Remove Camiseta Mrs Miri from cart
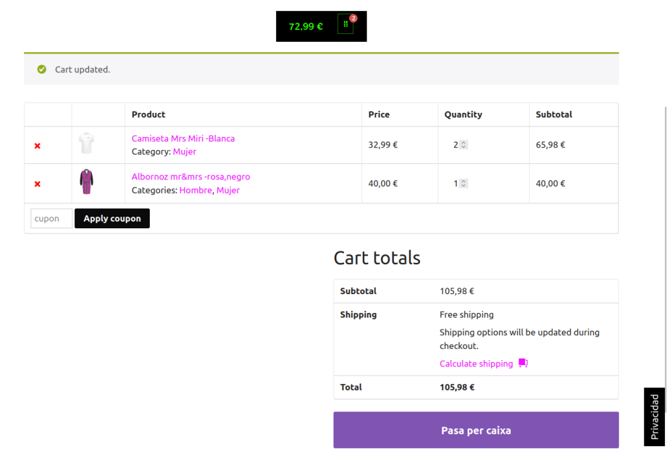The width and height of the screenshot is (667, 465). tap(37, 145)
